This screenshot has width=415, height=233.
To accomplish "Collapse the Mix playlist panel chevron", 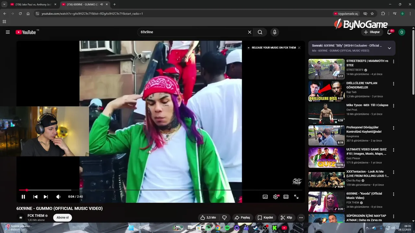I will 389,48.
